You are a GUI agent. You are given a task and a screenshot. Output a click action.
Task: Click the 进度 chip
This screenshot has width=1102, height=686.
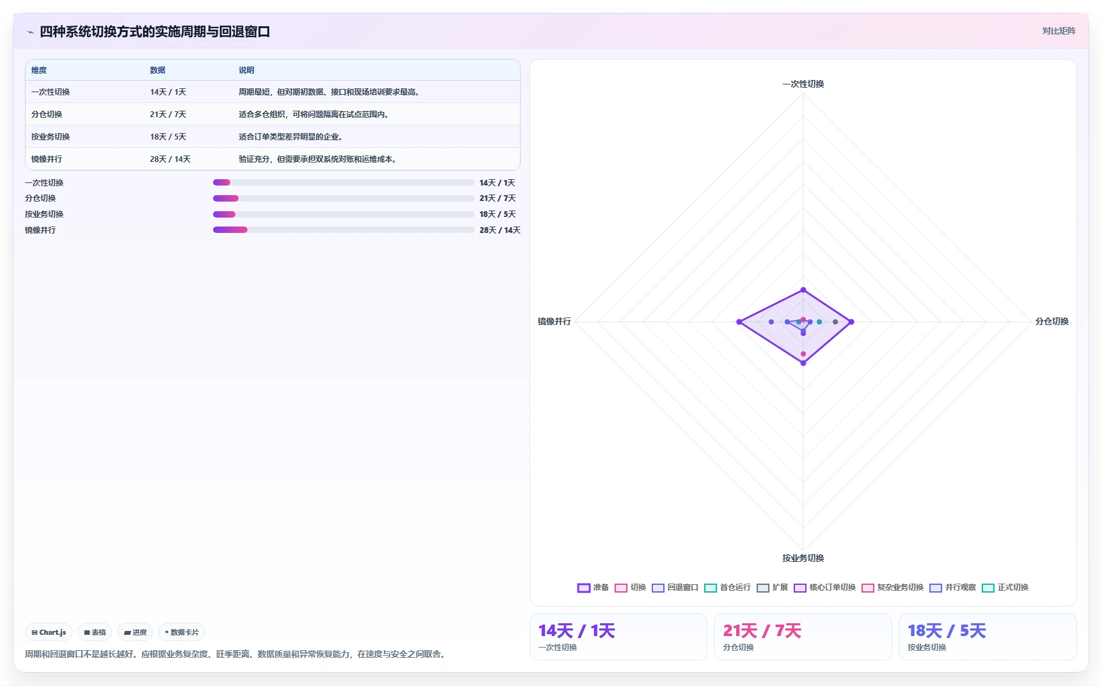click(x=135, y=632)
